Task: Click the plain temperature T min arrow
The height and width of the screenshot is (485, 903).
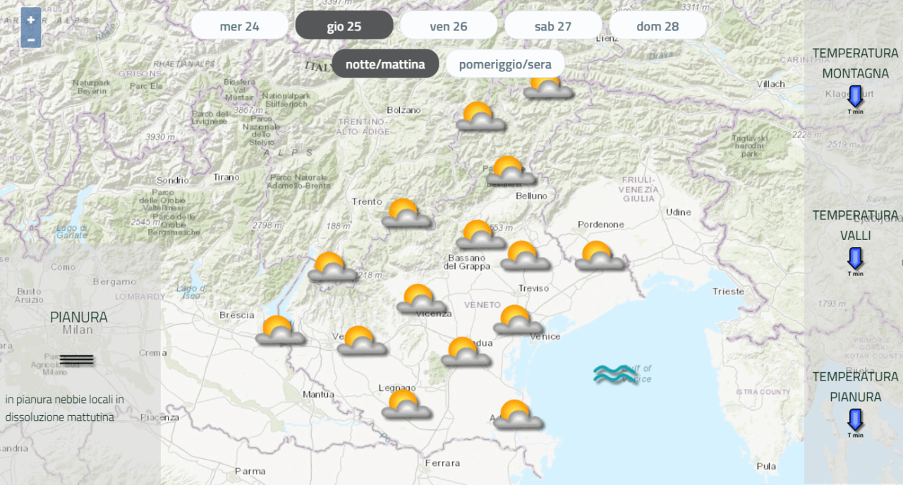Action: [x=855, y=421]
